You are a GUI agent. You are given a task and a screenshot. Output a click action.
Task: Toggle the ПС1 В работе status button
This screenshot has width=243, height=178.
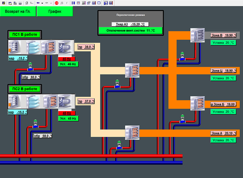tap(25, 35)
